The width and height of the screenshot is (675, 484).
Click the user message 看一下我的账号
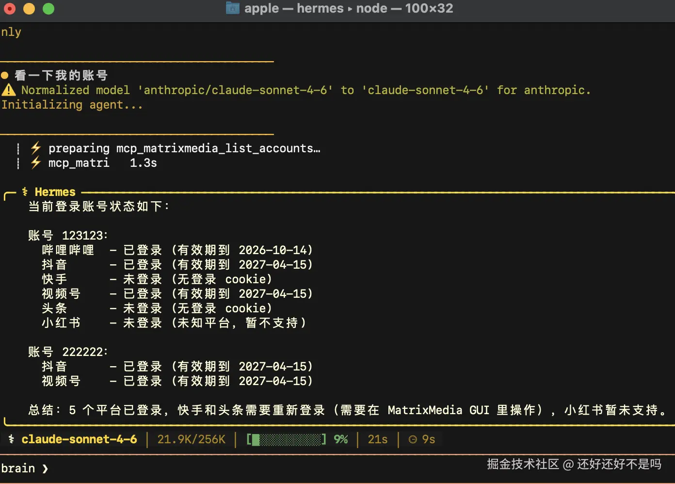[61, 75]
